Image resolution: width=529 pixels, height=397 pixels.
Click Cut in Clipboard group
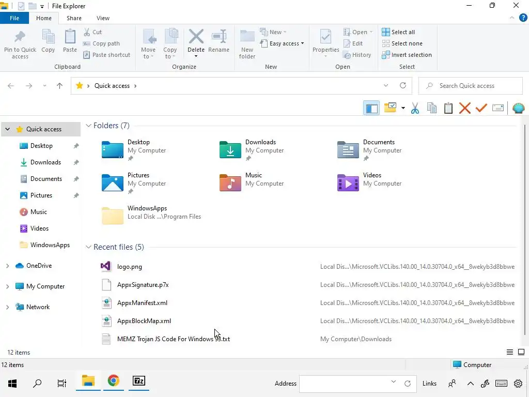coord(93,32)
